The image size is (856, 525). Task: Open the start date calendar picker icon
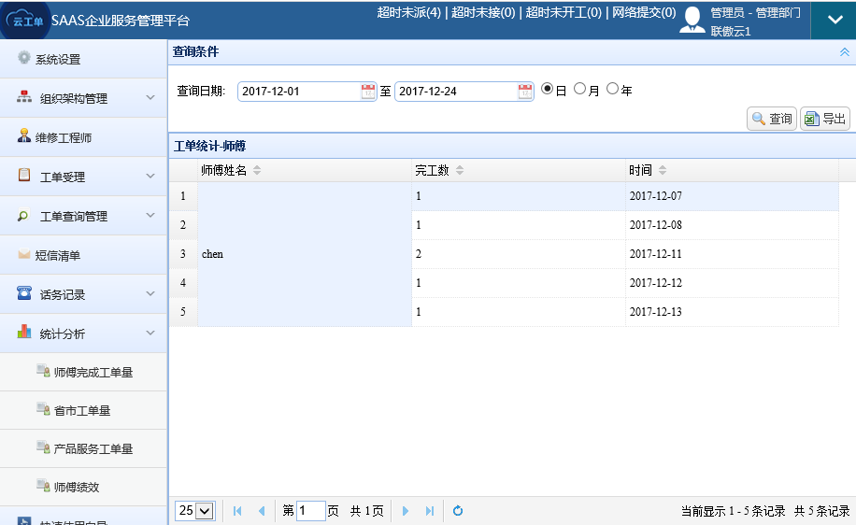point(368,91)
